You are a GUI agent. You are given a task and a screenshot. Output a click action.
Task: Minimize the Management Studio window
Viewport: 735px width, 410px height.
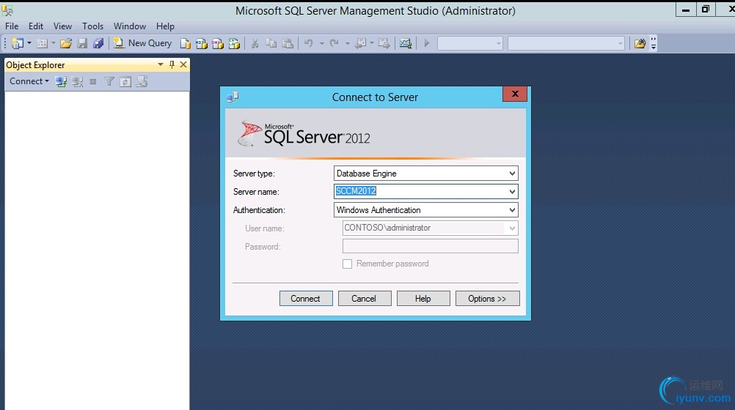[685, 10]
